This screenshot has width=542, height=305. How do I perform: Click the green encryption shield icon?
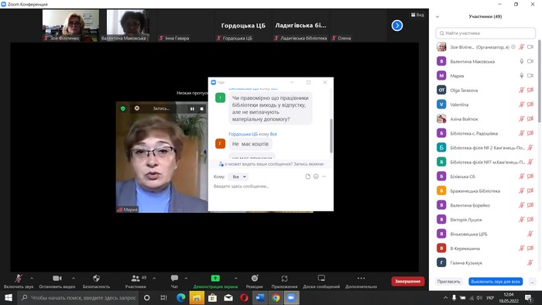click(x=122, y=108)
